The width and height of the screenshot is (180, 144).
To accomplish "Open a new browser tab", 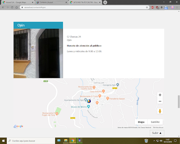I will pyautogui.click(x=105, y=2).
